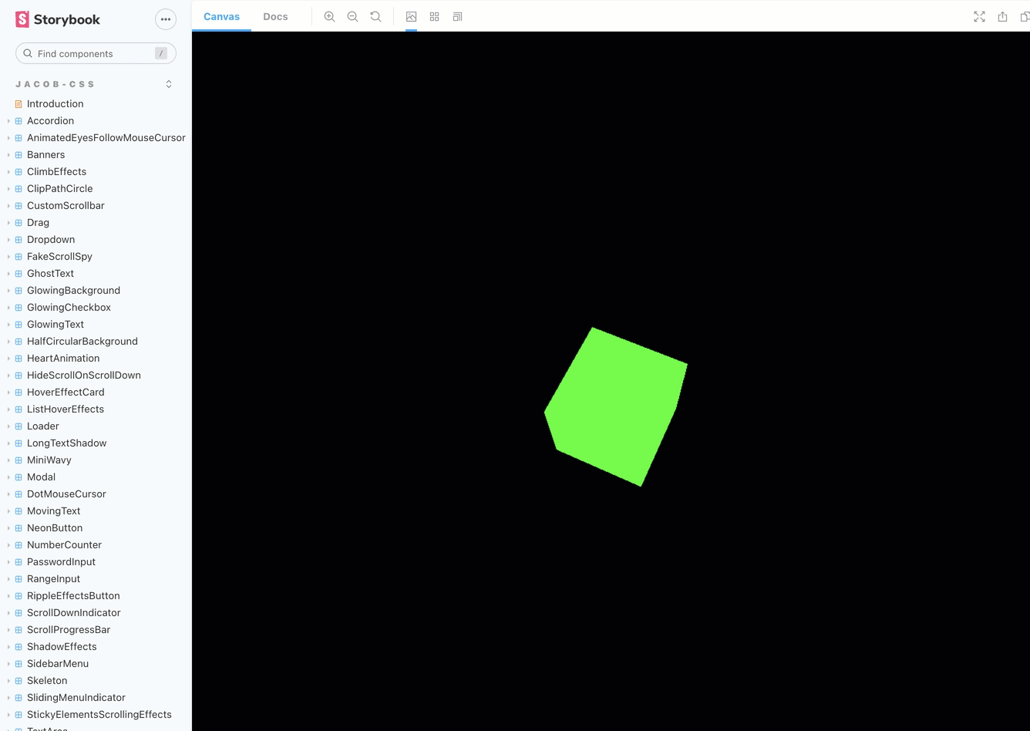Click the LongTextShadow component icon
The width and height of the screenshot is (1030, 731).
pyautogui.click(x=19, y=443)
